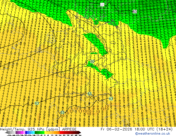Click the forecast date 'Fr 06-02-2026 18:00 UTC (18+24)'
The height and width of the screenshot is (136, 176).
click(137, 129)
